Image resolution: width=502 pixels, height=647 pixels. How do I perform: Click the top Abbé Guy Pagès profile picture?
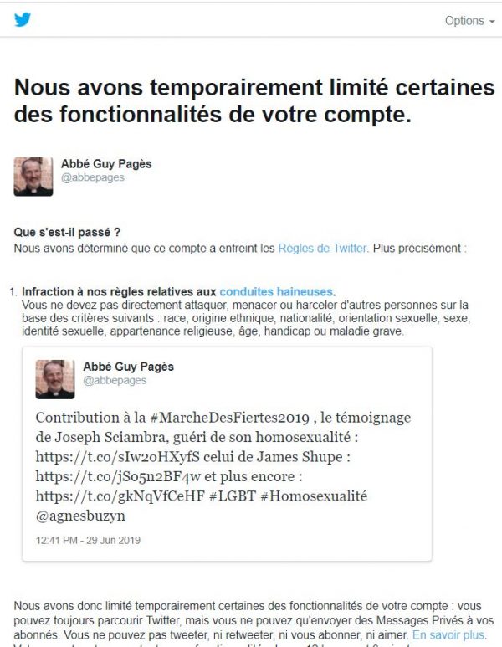tap(33, 177)
